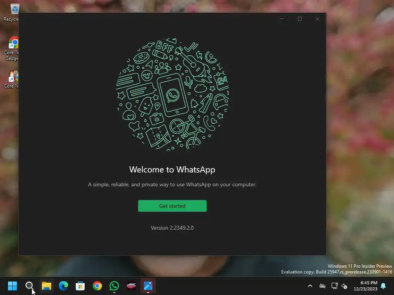The height and width of the screenshot is (295, 394).
Task: Launch Google Chrome from taskbar
Action: [x=97, y=286]
